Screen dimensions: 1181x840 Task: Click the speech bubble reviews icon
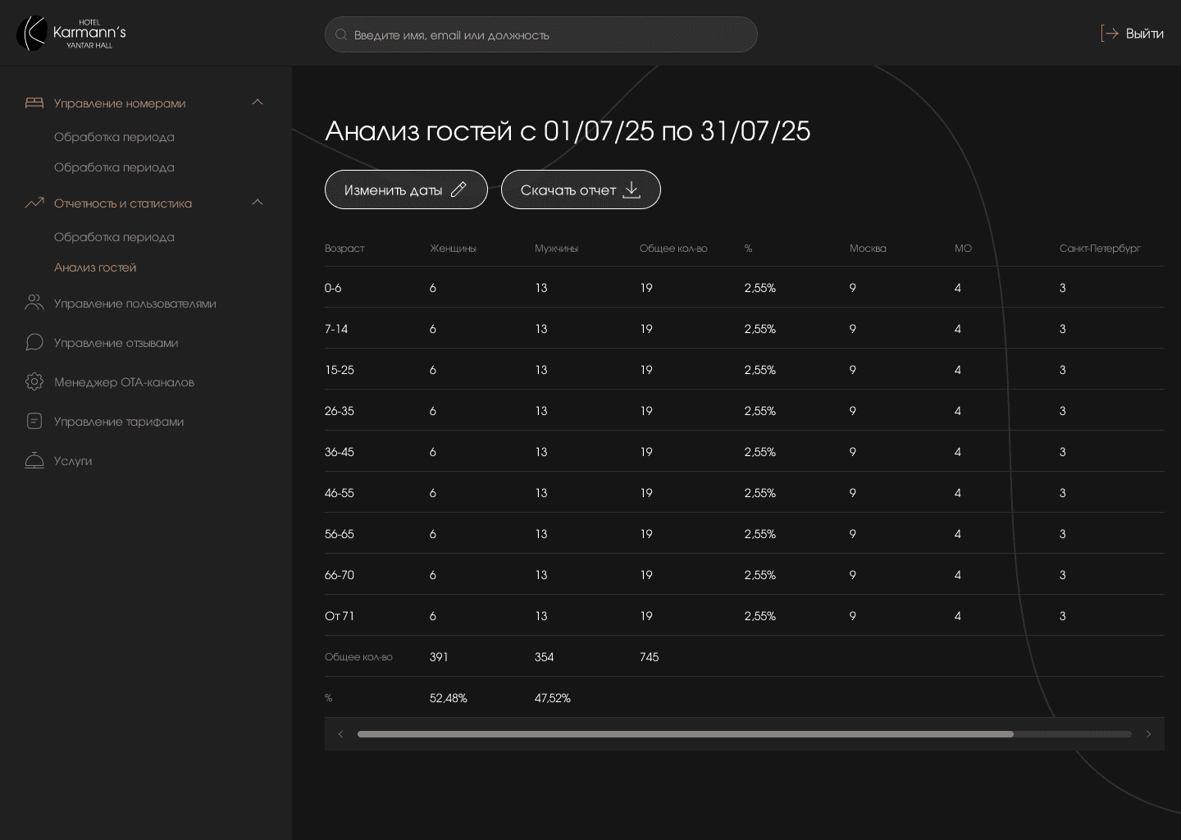[34, 342]
